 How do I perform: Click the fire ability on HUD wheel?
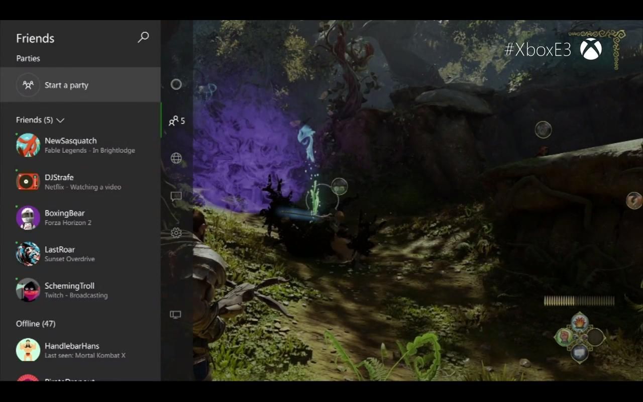pyautogui.click(x=580, y=321)
